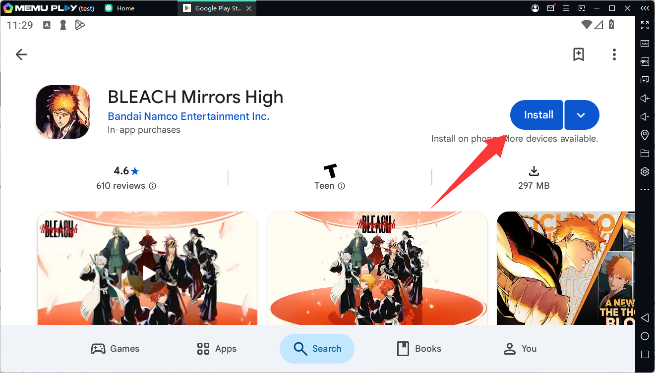Click the Teen rating info icon

tap(341, 186)
